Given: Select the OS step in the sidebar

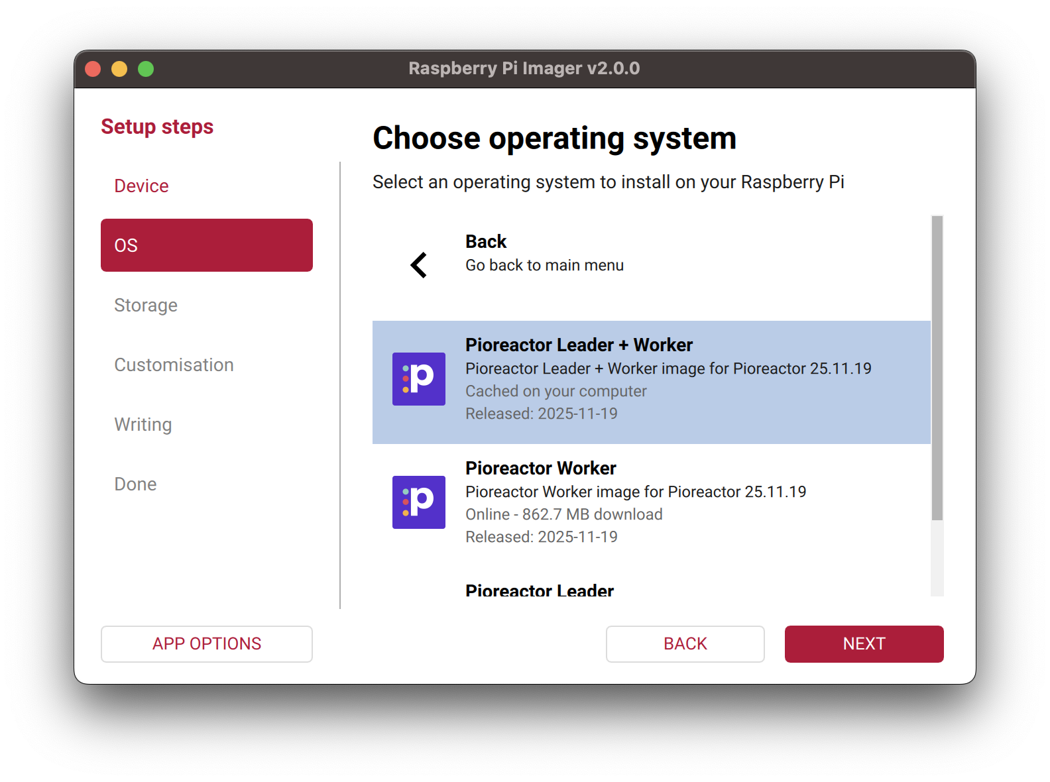Looking at the screenshot, I should tap(206, 245).
